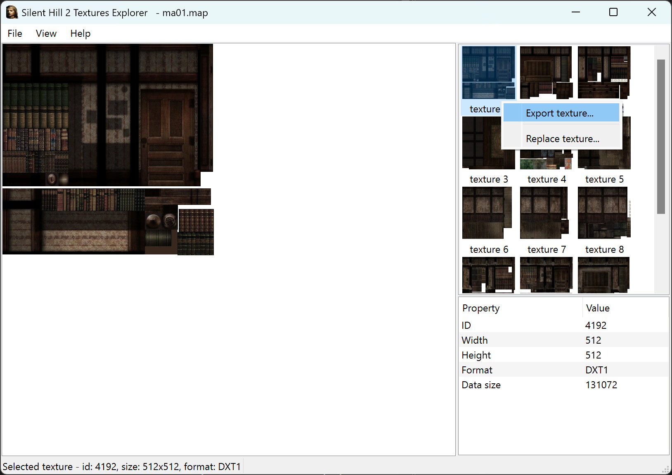The image size is (672, 475).
Task: Select the highlighted first texture thumbnail
Action: [489, 73]
